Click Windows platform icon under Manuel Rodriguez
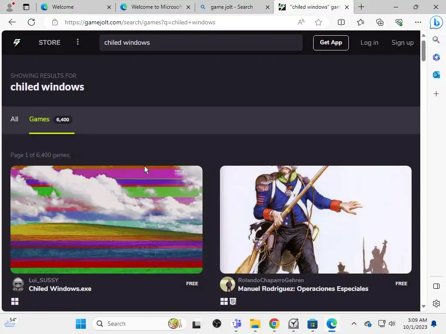This screenshot has height=334, width=446. pos(224,301)
